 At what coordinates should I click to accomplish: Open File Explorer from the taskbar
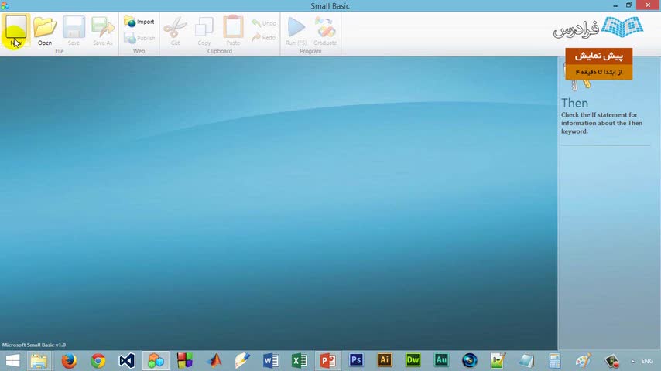click(x=39, y=361)
